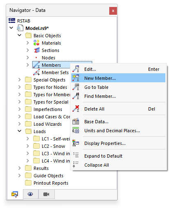This screenshot has width=169, height=208.
Task: Expand the LC2 - Snow load case
Action: tap(28, 146)
